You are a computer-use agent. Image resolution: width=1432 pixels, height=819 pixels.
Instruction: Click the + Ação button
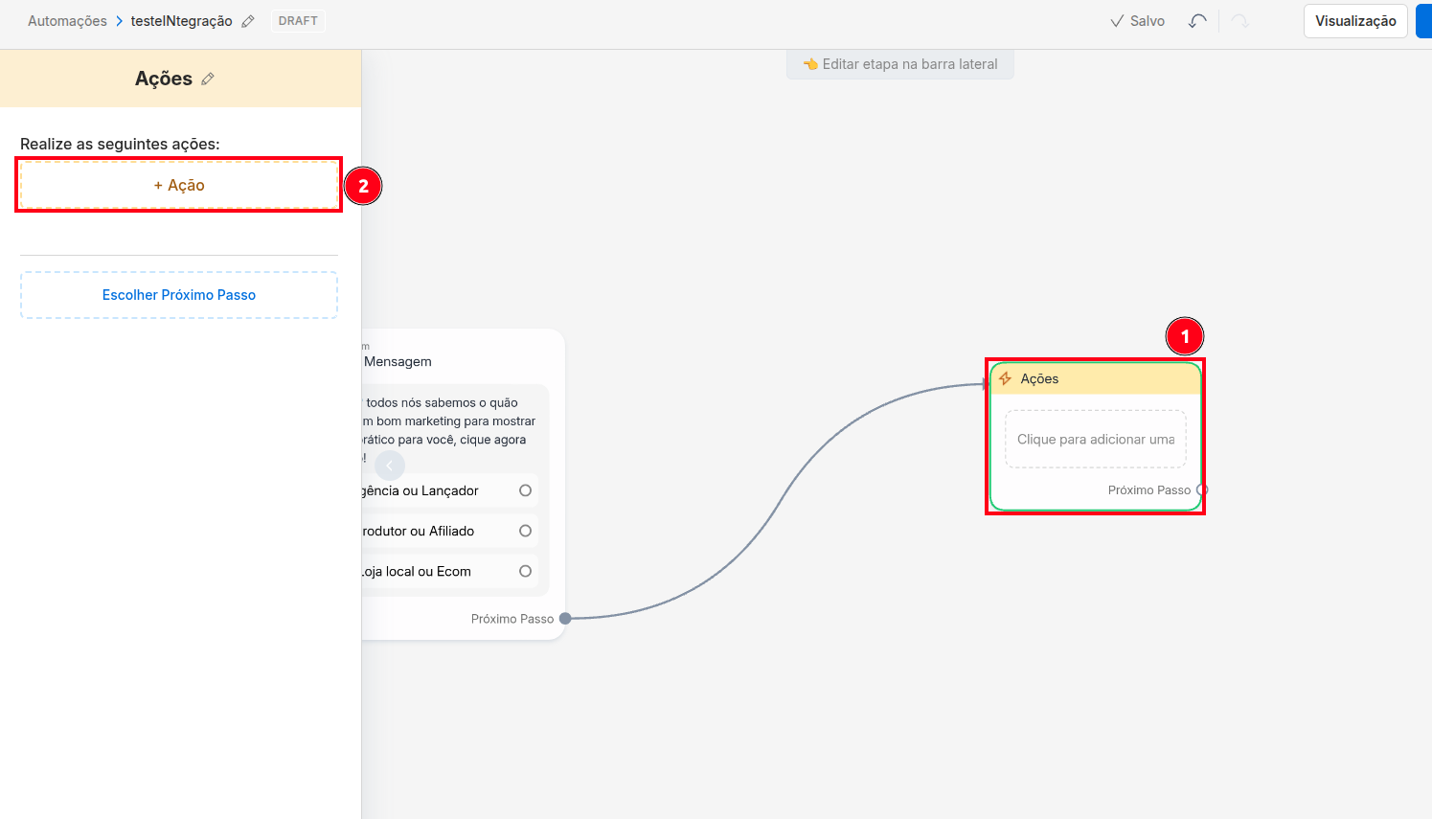179,185
